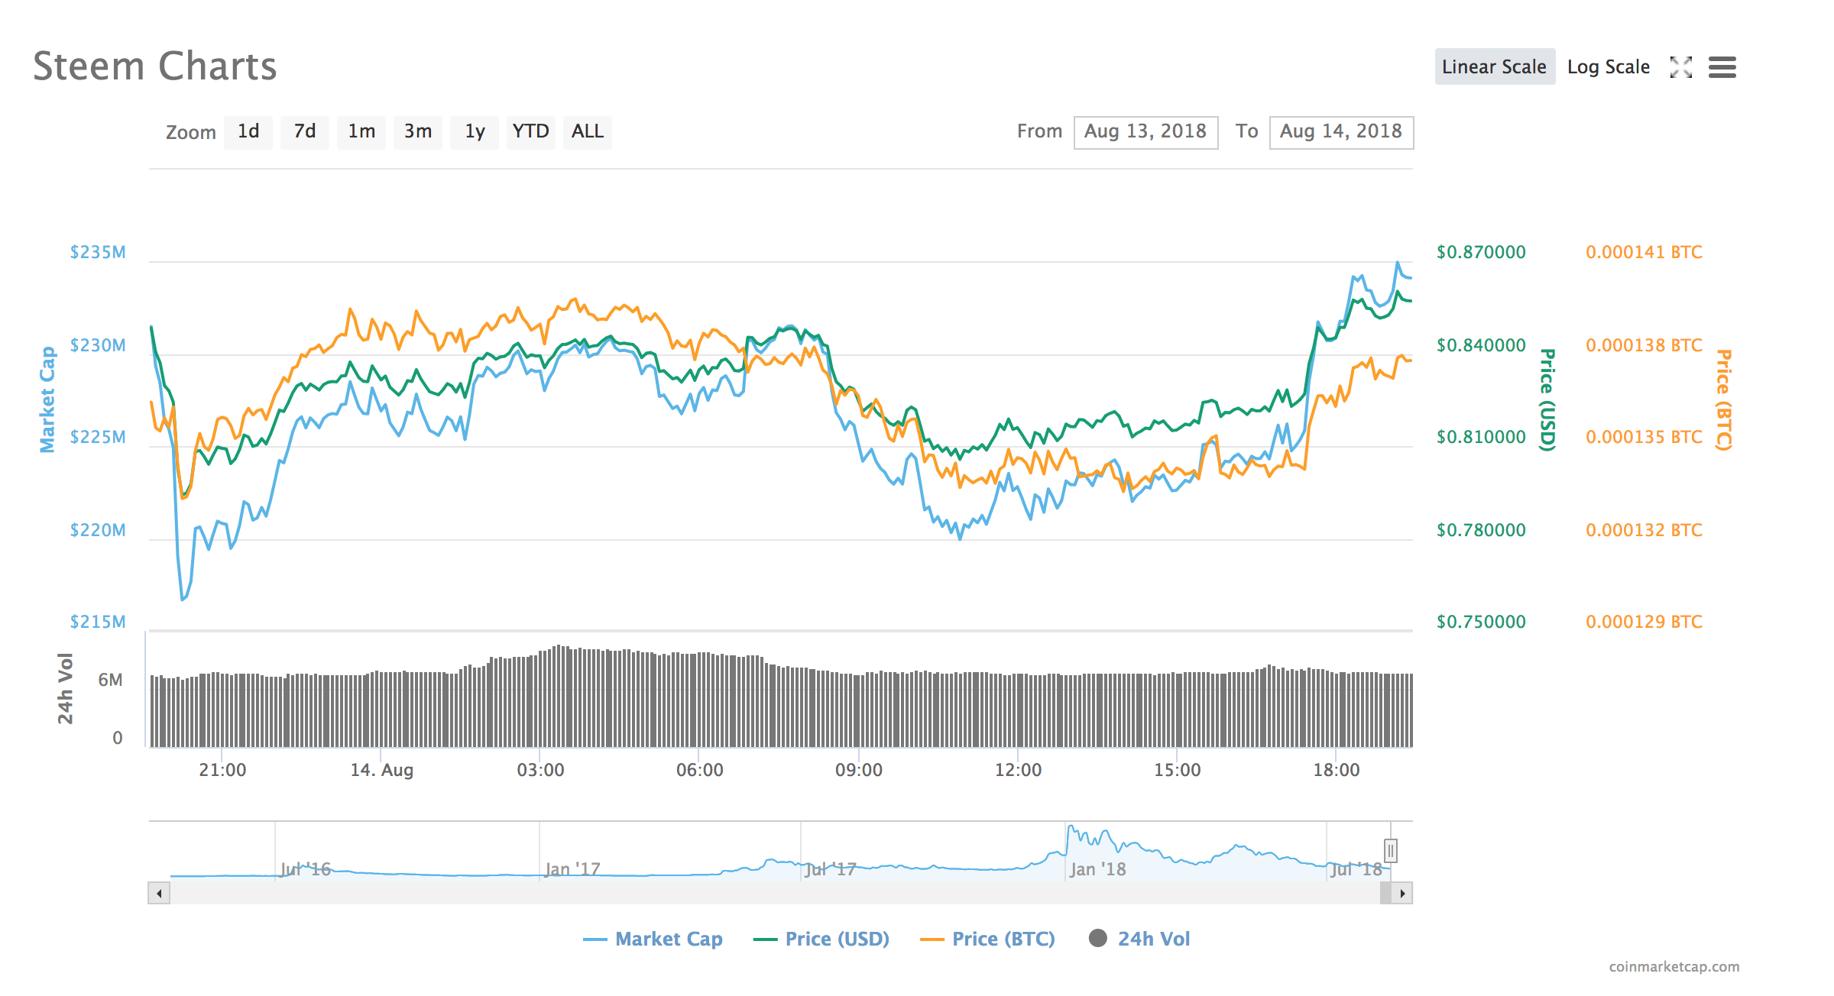Screen dimensions: 1834x996
Task: Select the YTD zoom range
Action: coord(531,131)
